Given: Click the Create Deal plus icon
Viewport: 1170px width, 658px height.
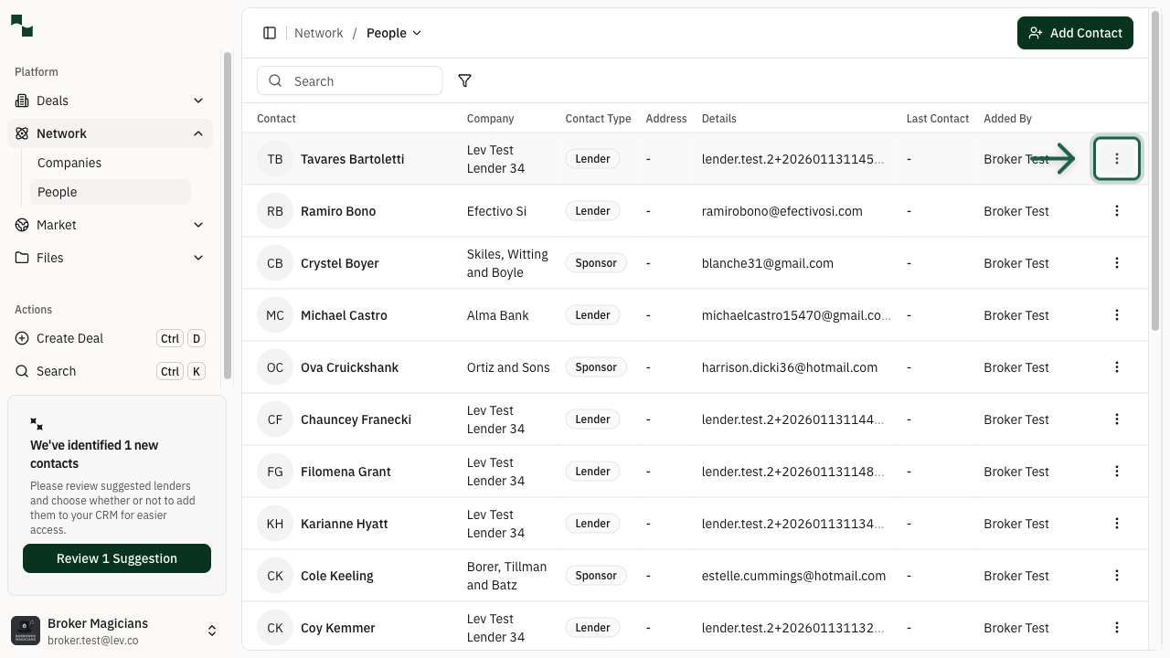Looking at the screenshot, I should [21, 338].
